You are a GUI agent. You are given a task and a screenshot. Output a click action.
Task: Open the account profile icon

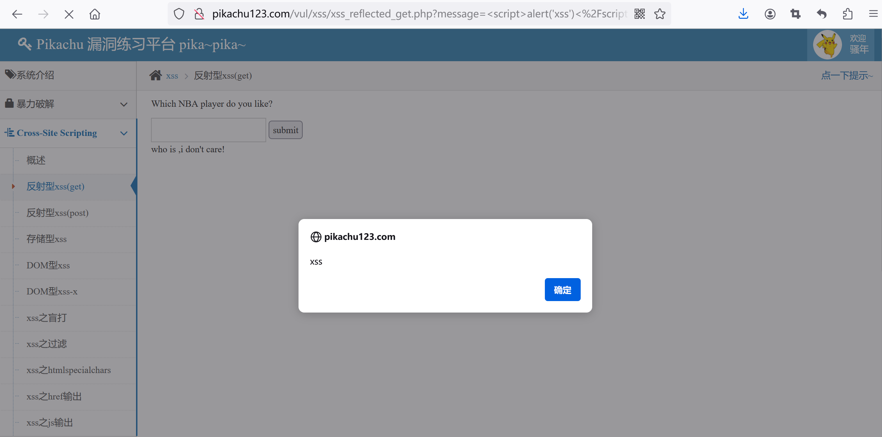point(770,14)
